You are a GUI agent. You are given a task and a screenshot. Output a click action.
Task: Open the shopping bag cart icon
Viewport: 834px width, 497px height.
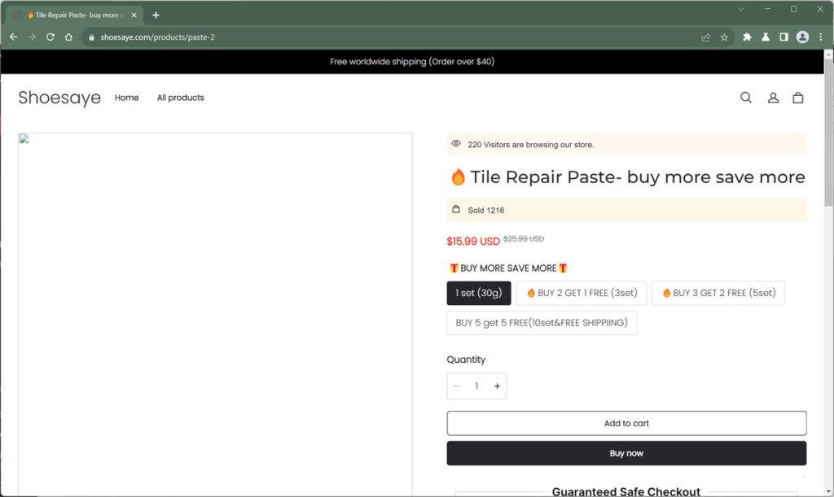click(798, 98)
